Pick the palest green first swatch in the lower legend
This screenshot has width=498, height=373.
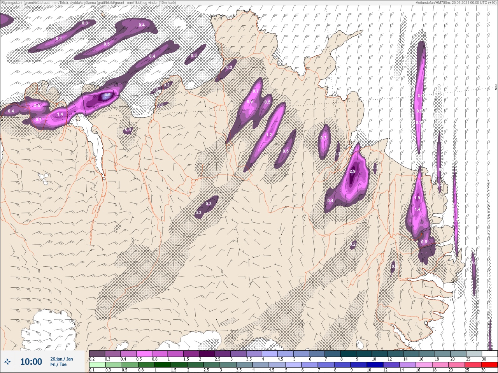tap(97, 365)
